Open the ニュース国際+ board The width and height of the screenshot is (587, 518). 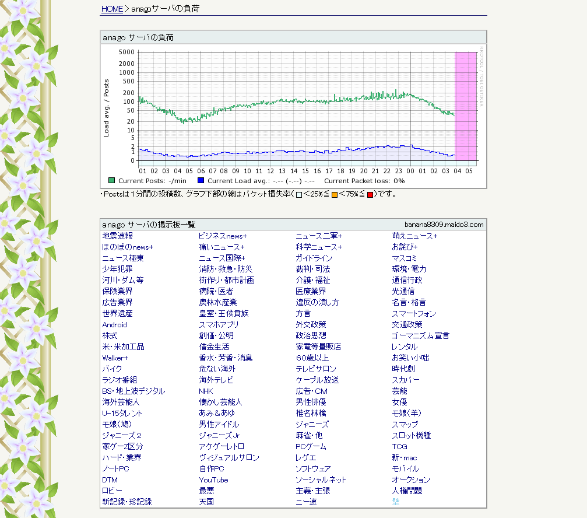coord(222,258)
